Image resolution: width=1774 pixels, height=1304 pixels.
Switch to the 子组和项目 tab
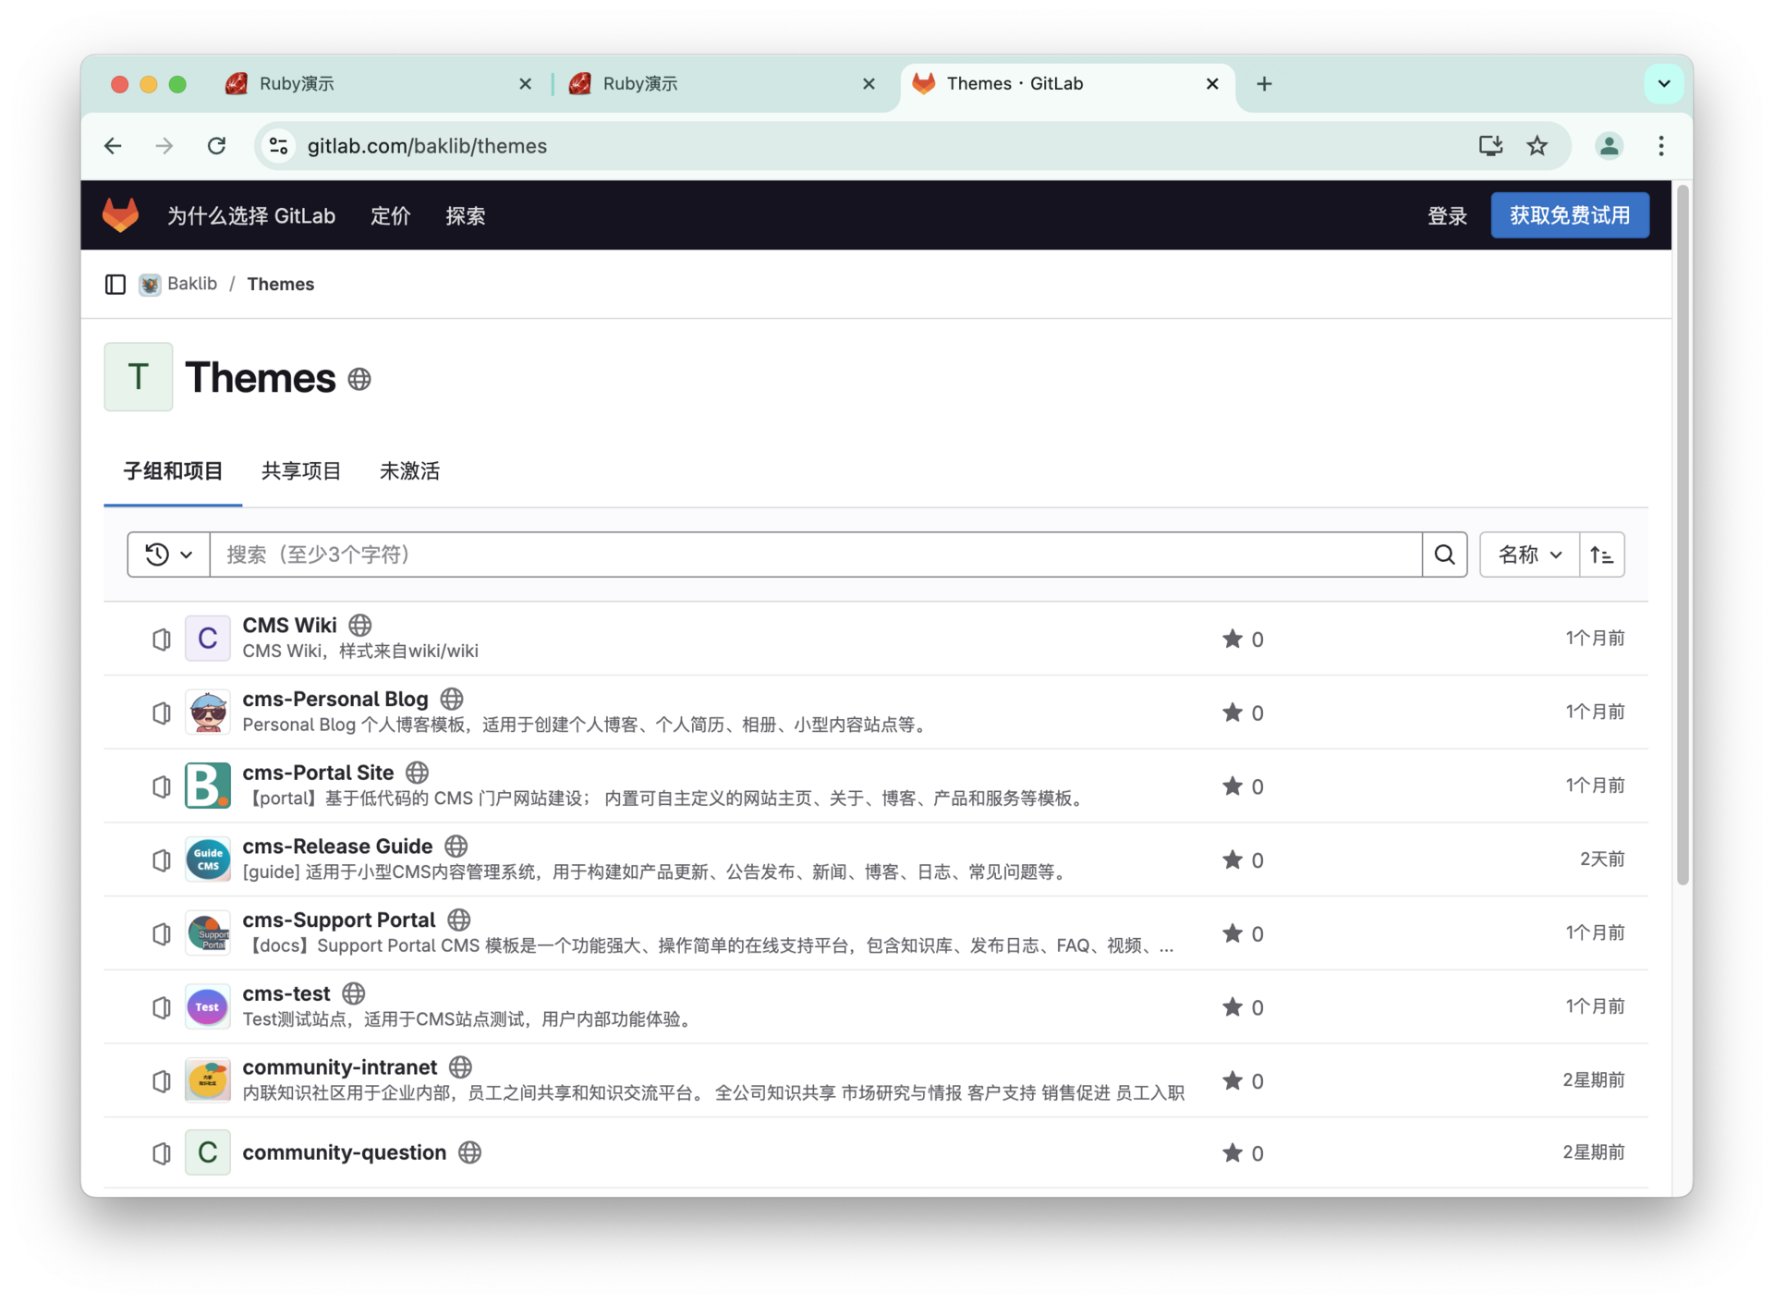tap(173, 471)
